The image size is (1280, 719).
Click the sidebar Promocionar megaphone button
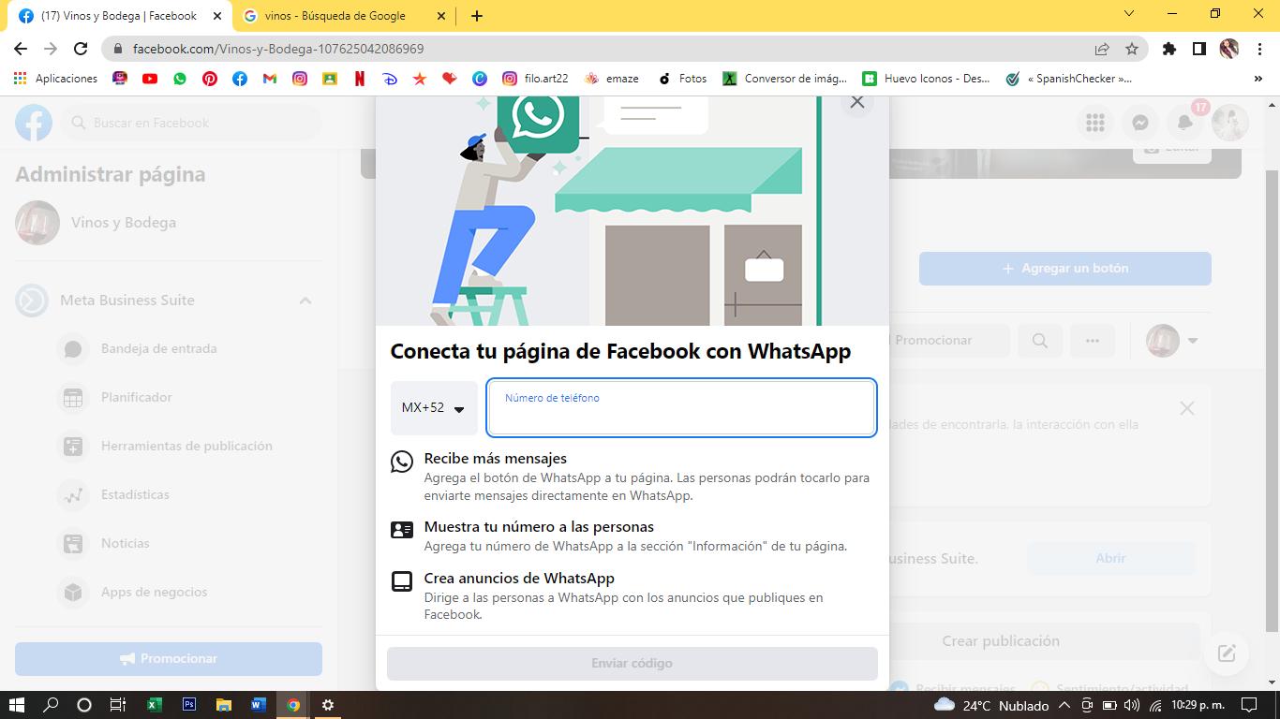[x=169, y=658]
